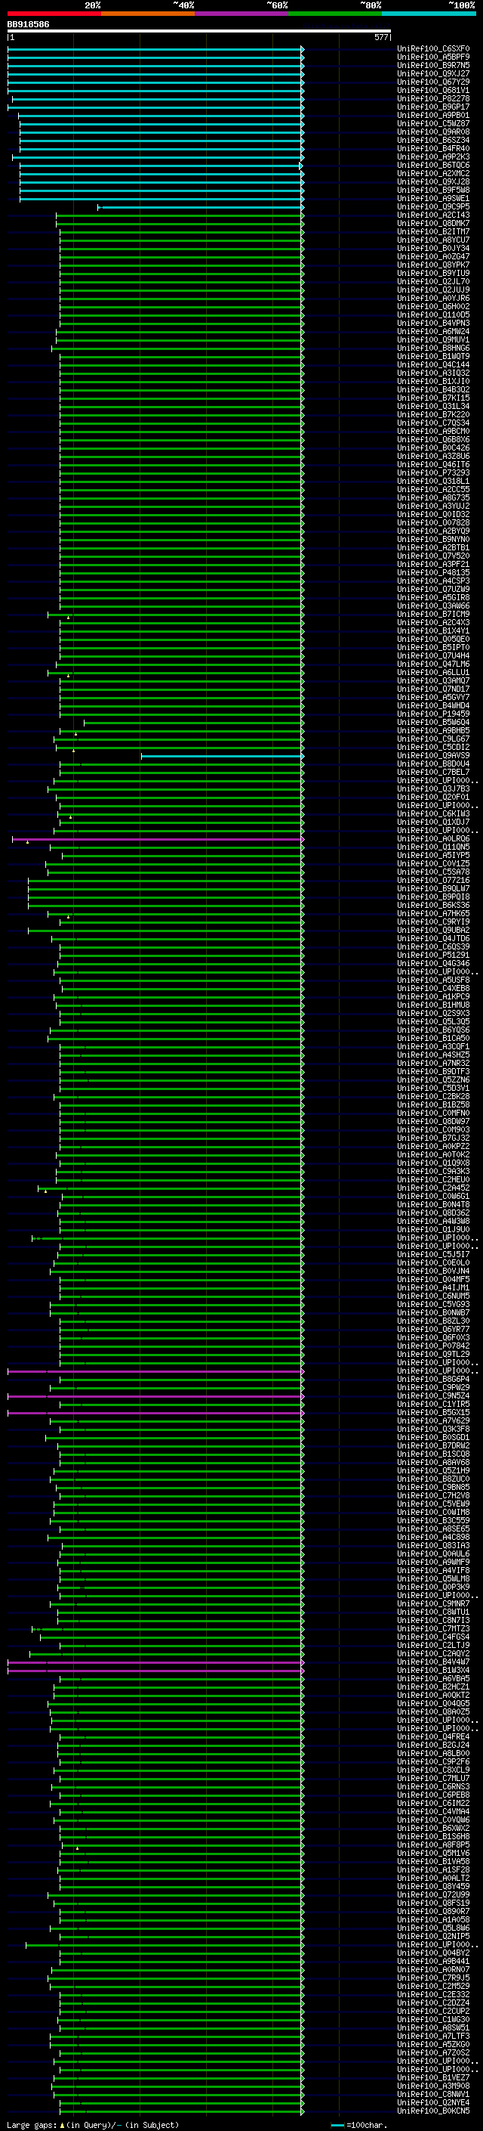Select the UniRef100_Q3J7B3 label

tap(433, 788)
